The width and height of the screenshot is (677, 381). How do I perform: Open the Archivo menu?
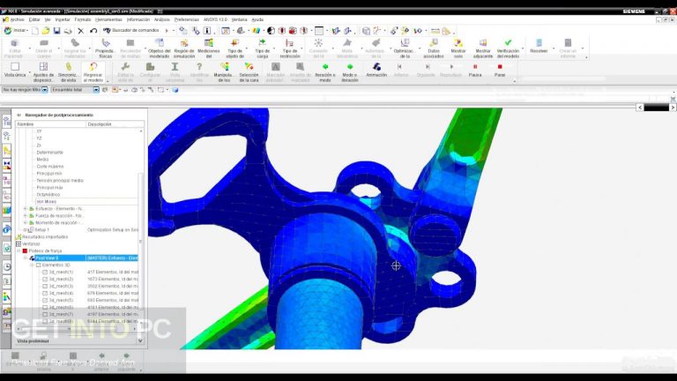18,19
